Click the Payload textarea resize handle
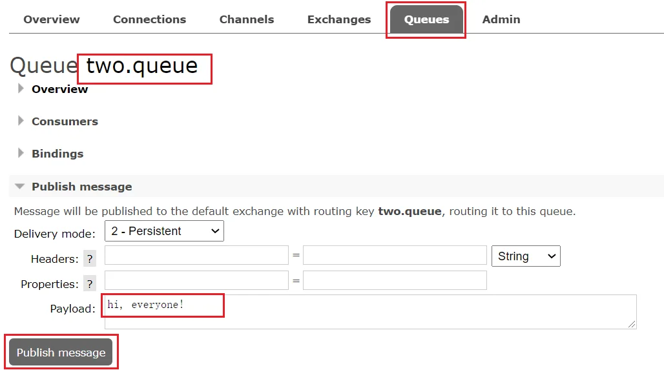 632,324
